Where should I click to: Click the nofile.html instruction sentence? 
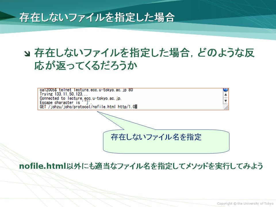[x=141, y=166]
